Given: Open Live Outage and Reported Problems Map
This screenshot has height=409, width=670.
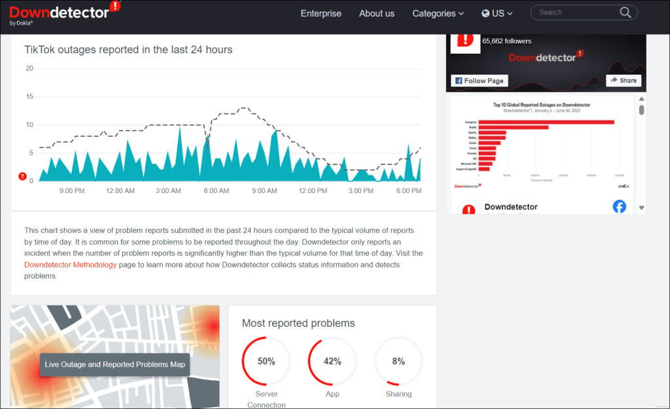Looking at the screenshot, I should (x=115, y=365).
